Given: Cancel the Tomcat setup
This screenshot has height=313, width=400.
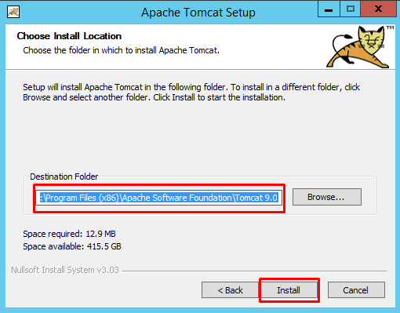Looking at the screenshot, I should point(356,290).
